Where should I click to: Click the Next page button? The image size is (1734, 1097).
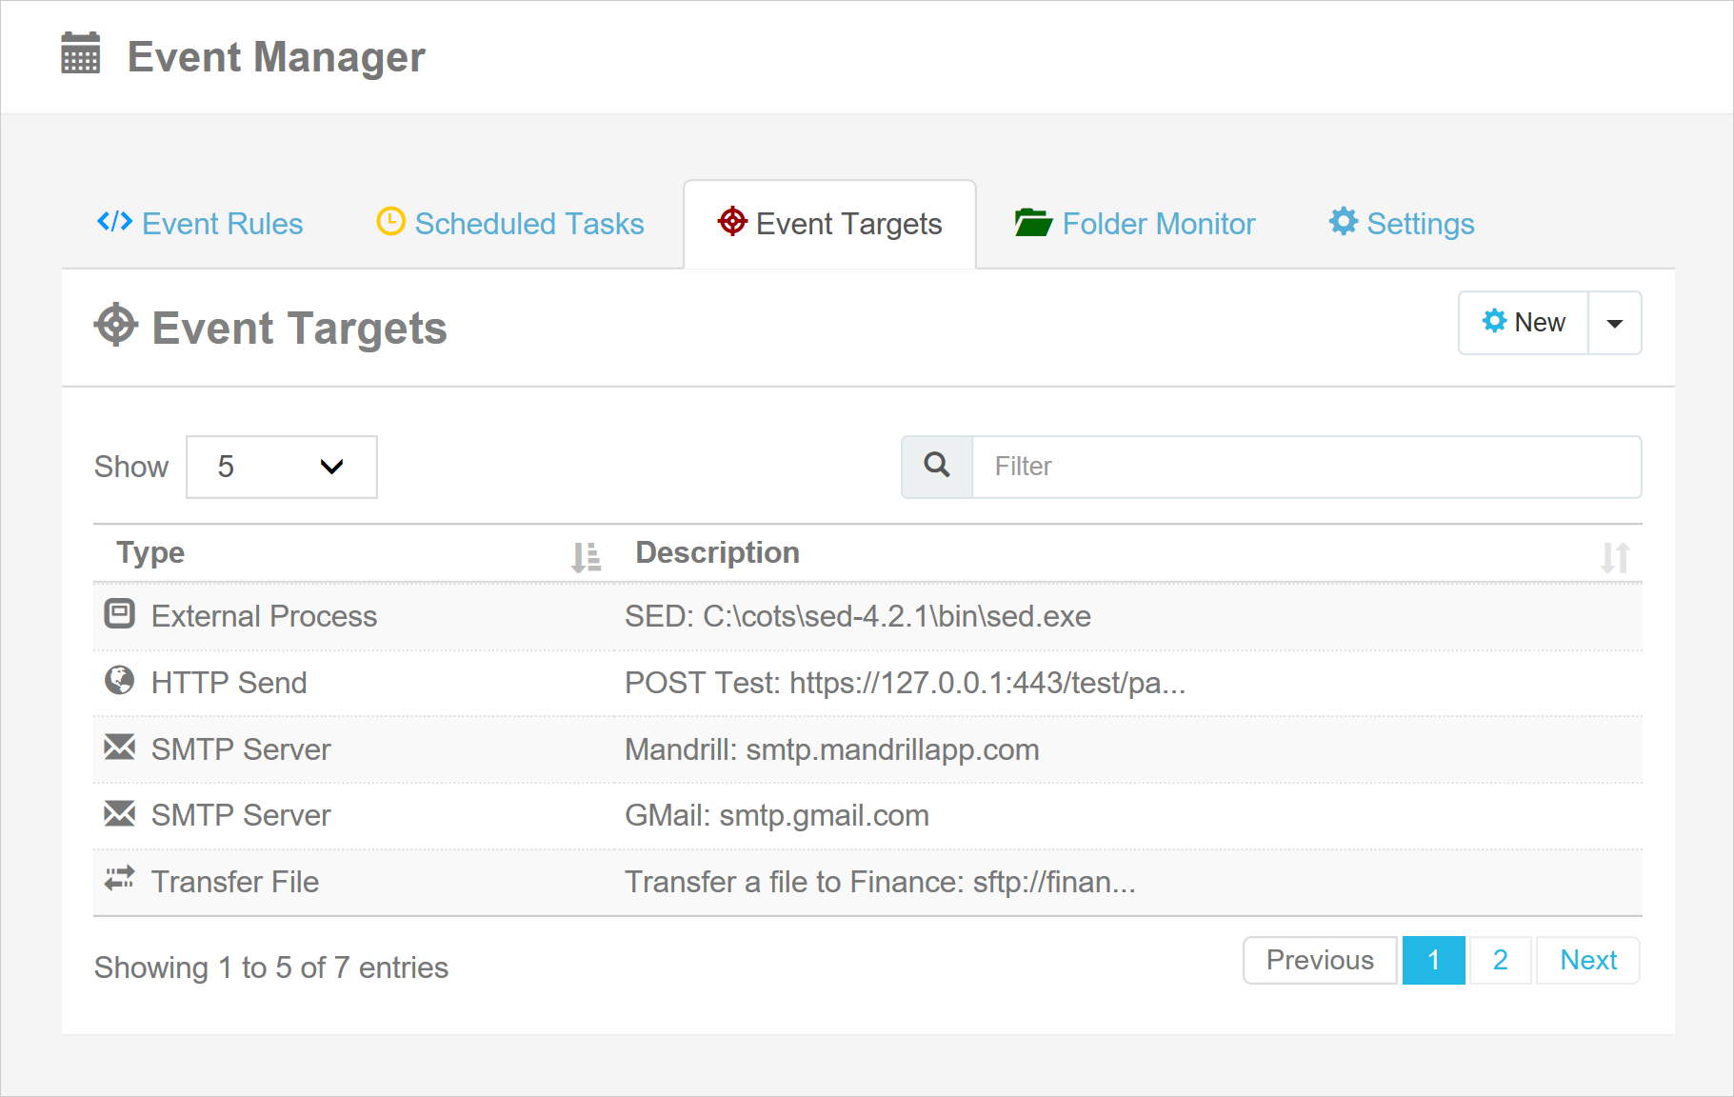coord(1587,960)
